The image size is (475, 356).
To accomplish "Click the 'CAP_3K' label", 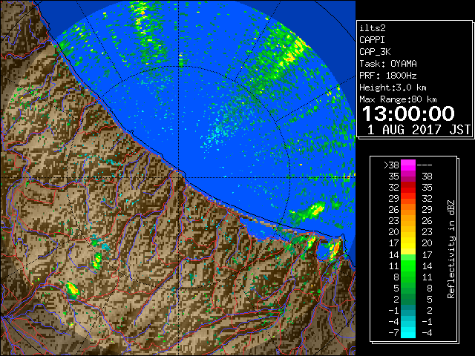I will click(x=375, y=52).
